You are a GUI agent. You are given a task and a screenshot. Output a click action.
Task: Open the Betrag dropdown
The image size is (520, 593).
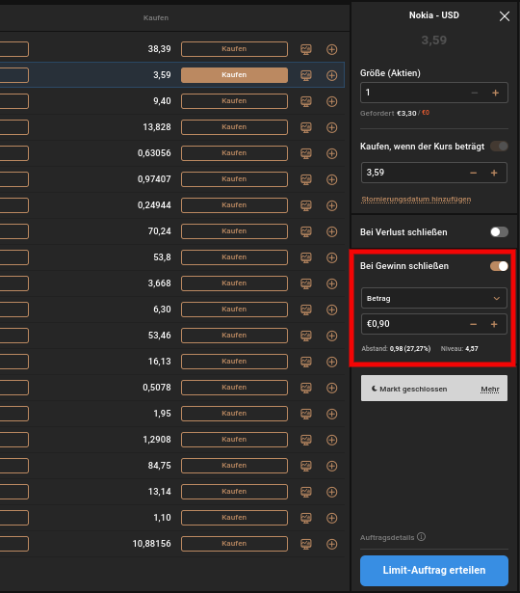(x=434, y=298)
